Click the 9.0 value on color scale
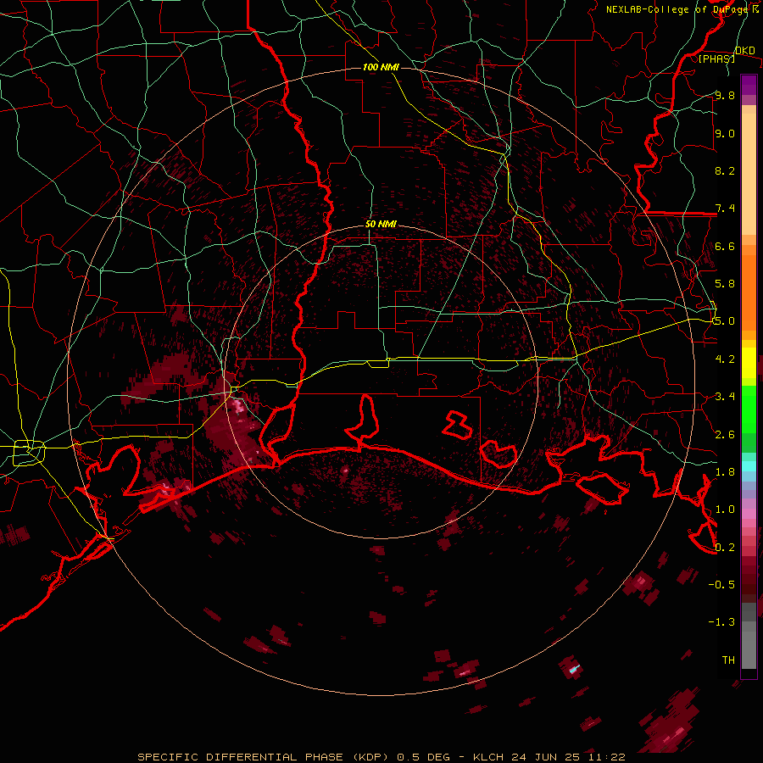763x763 pixels. pyautogui.click(x=725, y=134)
